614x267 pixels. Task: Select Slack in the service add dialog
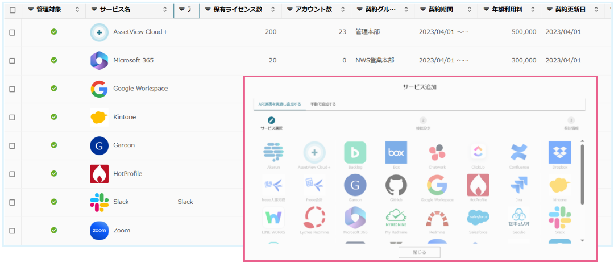pyautogui.click(x=560, y=218)
